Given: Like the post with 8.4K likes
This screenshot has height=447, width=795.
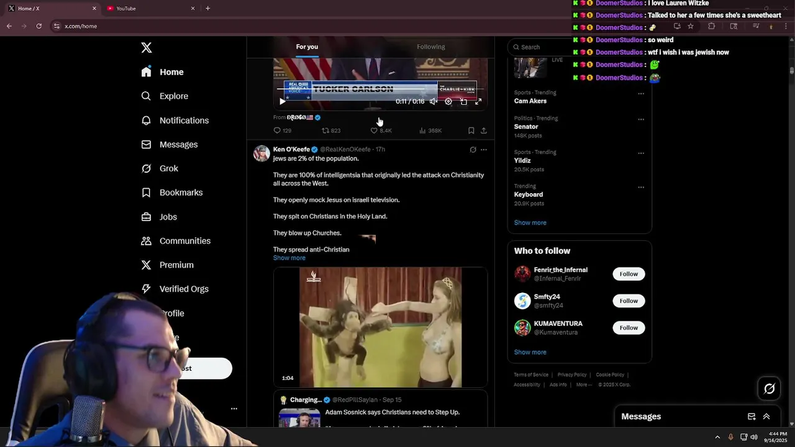Looking at the screenshot, I should tap(381, 130).
